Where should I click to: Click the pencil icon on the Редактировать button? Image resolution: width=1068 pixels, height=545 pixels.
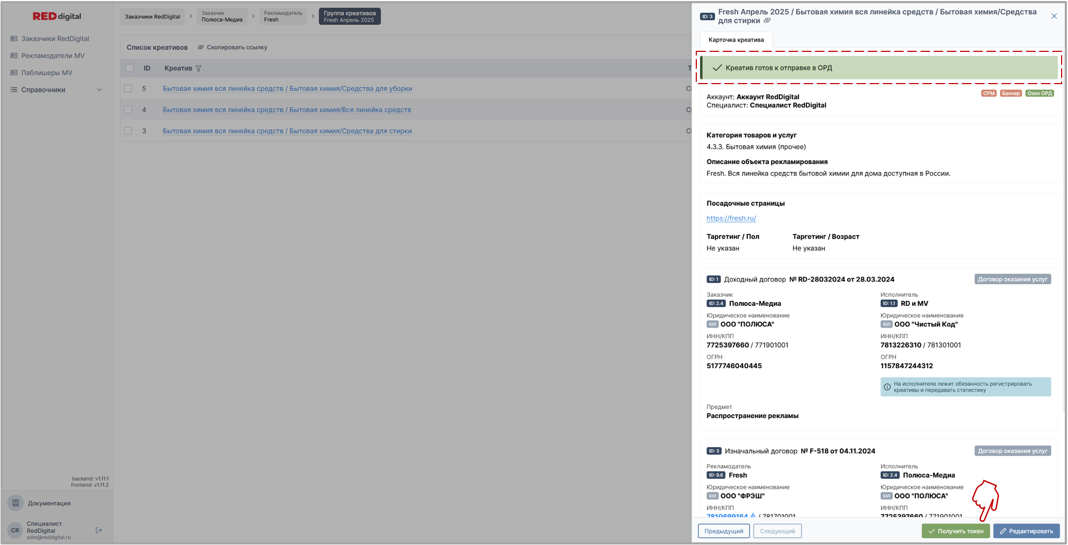(1003, 531)
